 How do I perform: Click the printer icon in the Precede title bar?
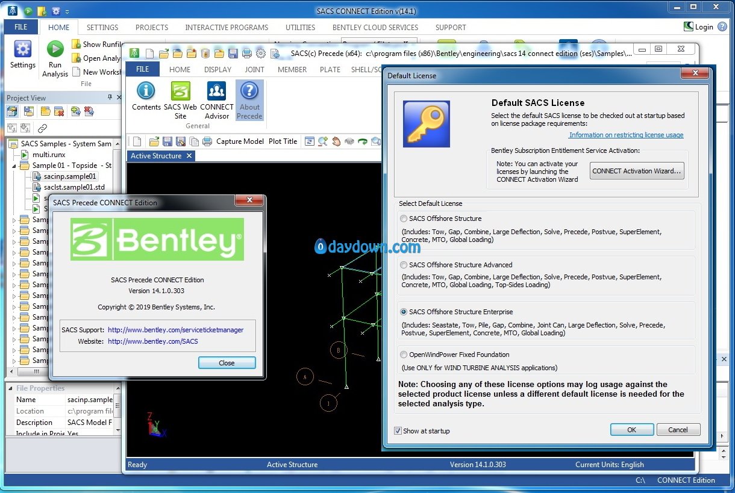246,54
